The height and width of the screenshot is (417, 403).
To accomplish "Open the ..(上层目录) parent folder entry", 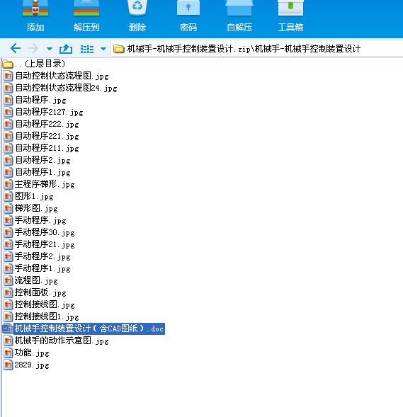I will point(34,64).
